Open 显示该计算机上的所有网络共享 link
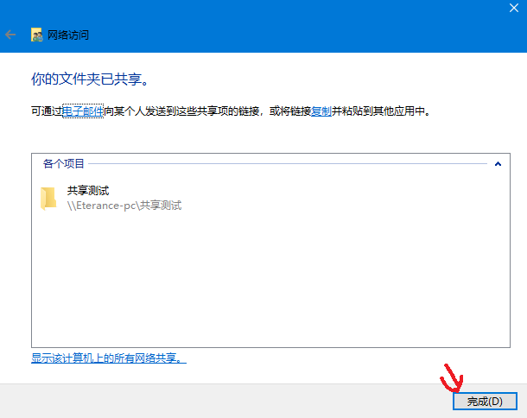The width and height of the screenshot is (527, 418). click(109, 358)
